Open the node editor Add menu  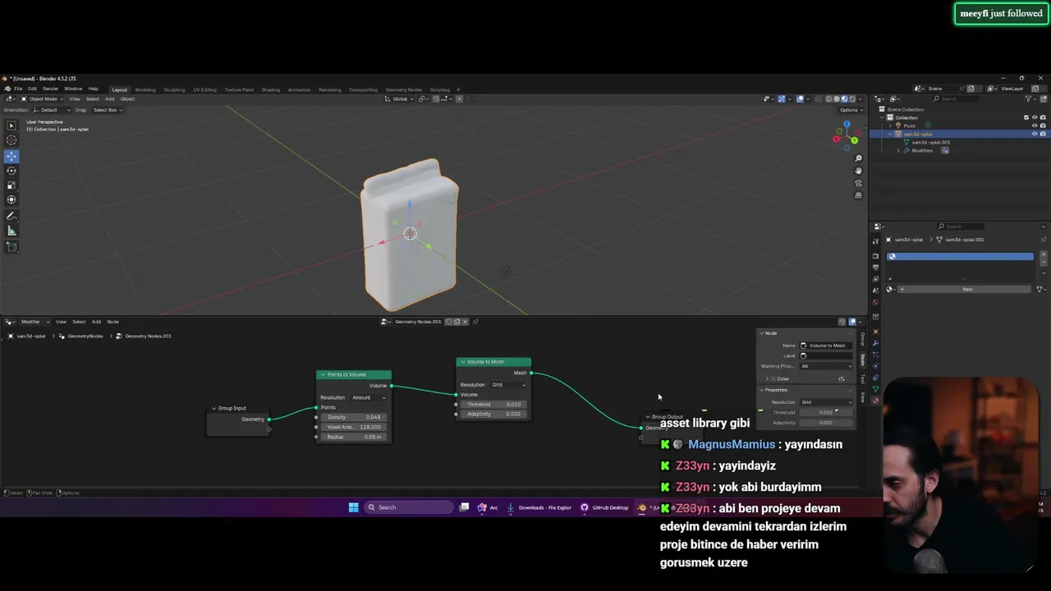[x=96, y=322]
